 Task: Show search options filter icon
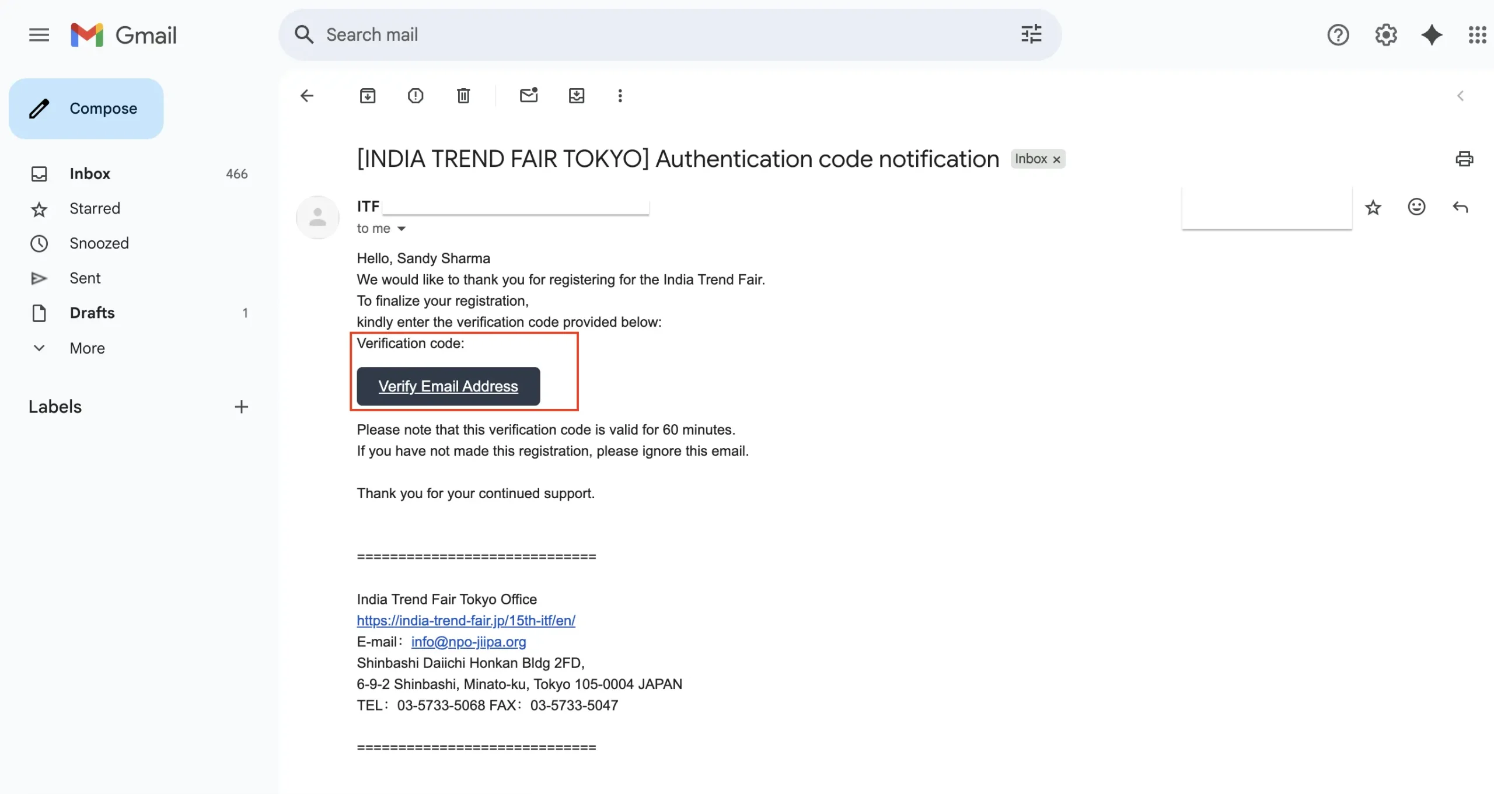click(1031, 34)
